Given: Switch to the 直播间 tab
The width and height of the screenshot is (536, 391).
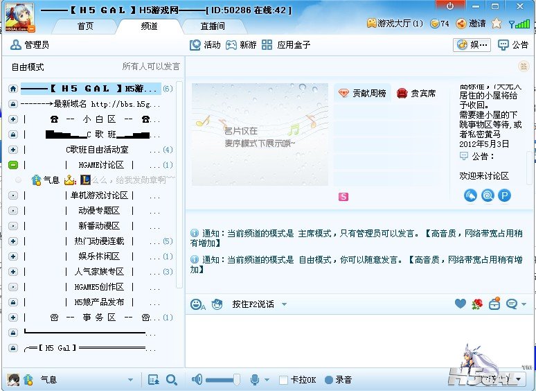Looking at the screenshot, I should (x=213, y=26).
